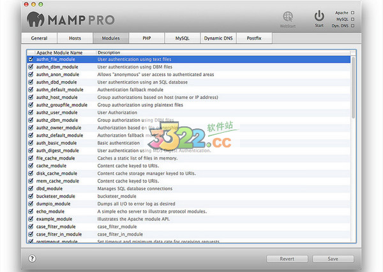Click the WebStart globe icon
This screenshot has width=383, height=272.
click(x=288, y=17)
